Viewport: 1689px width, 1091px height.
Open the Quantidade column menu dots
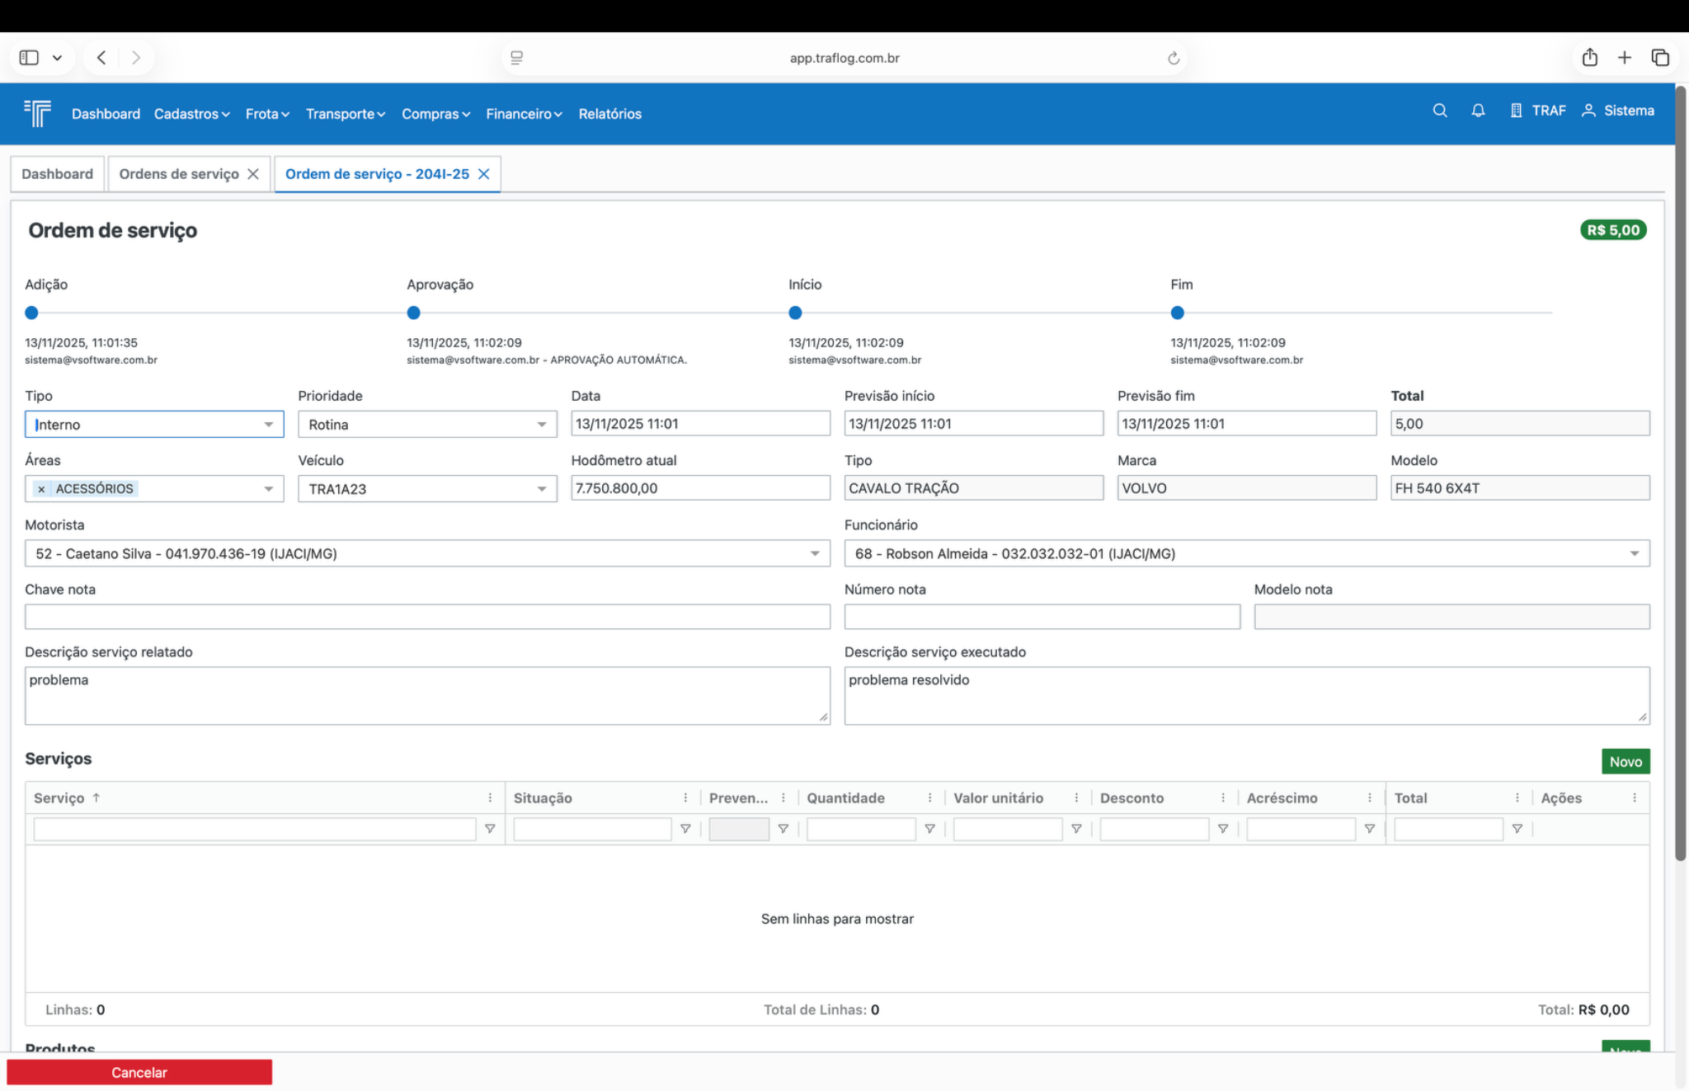pos(929,797)
